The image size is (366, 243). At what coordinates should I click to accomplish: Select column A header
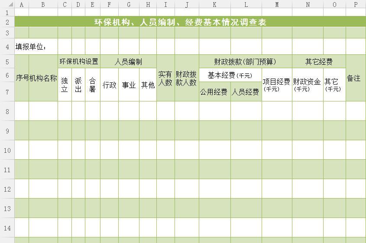click(x=22, y=4)
